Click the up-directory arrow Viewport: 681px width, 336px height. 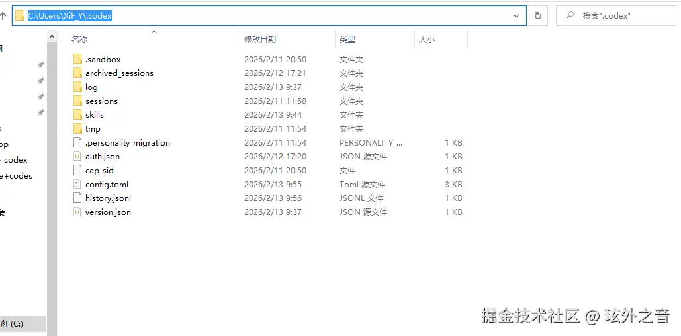[x=3, y=16]
